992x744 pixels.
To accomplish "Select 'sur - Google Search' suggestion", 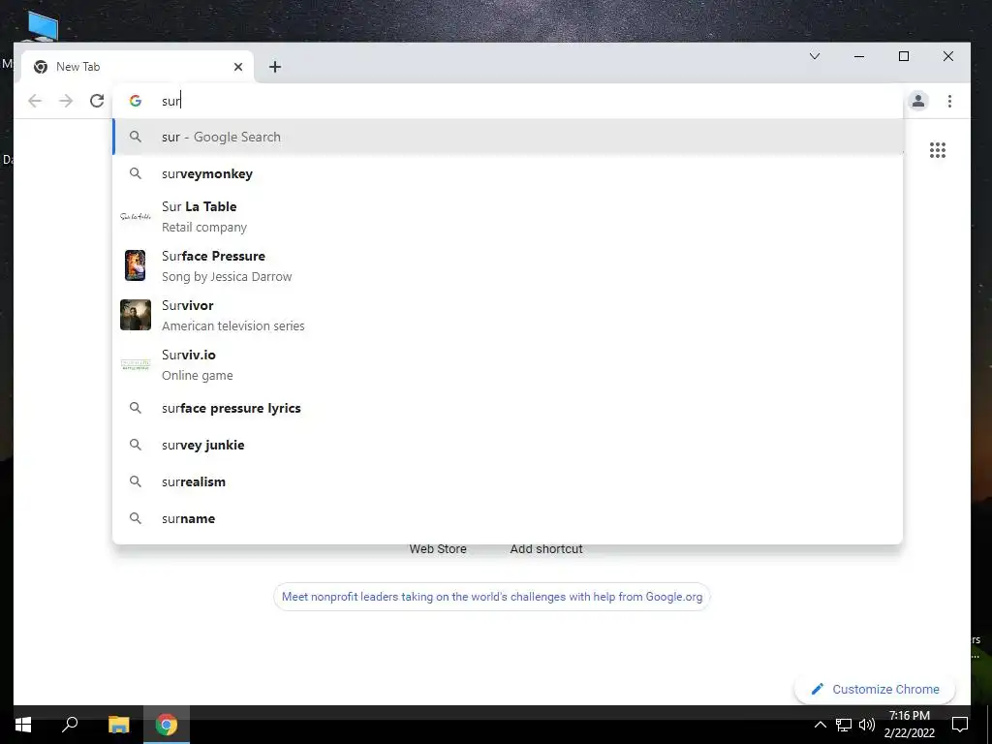I will [x=508, y=137].
